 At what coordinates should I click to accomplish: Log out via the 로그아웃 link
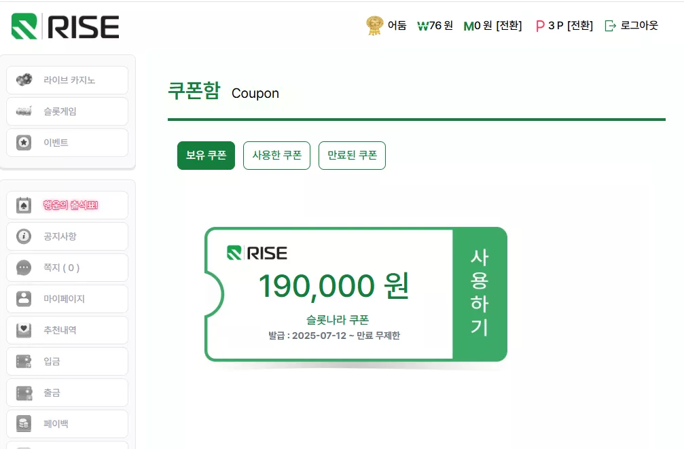[631, 26]
